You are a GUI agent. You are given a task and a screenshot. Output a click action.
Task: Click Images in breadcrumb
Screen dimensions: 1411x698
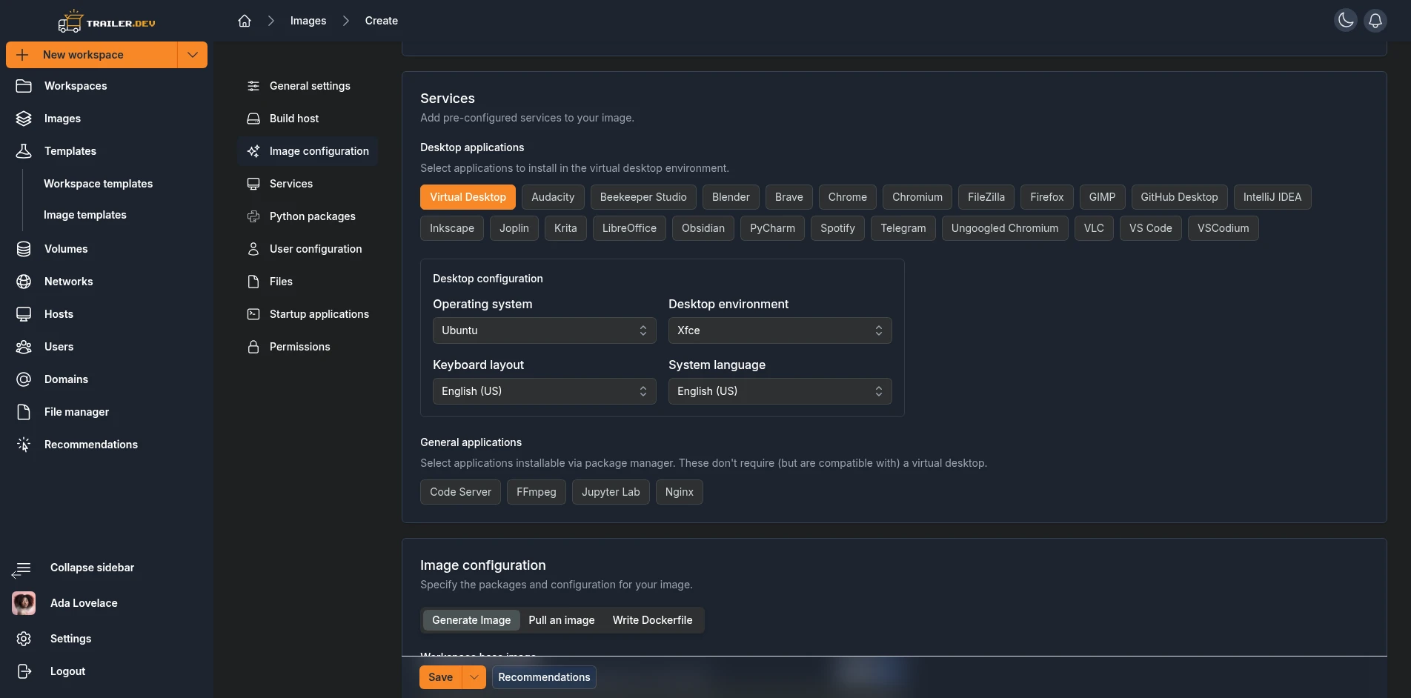[308, 21]
